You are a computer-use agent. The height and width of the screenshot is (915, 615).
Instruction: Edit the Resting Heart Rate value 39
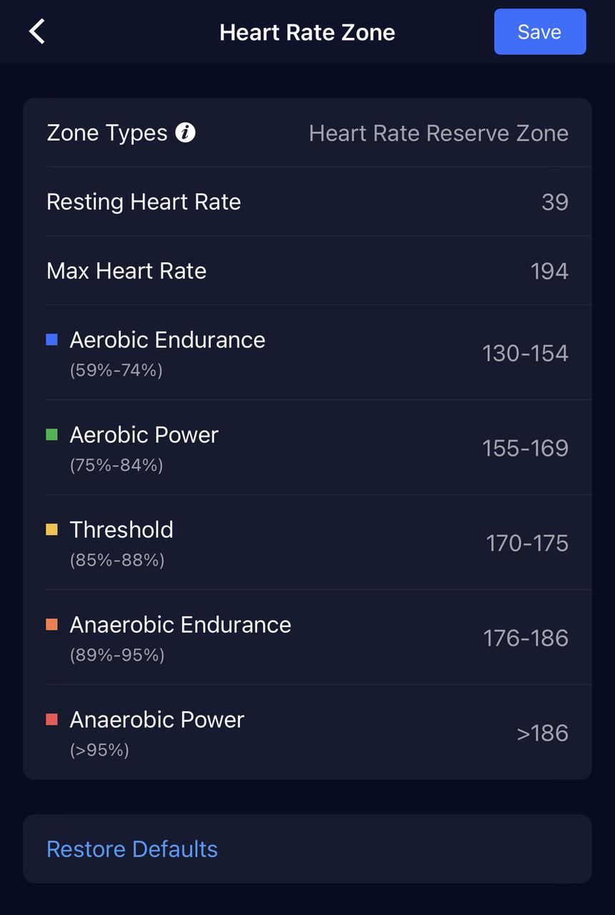554,202
